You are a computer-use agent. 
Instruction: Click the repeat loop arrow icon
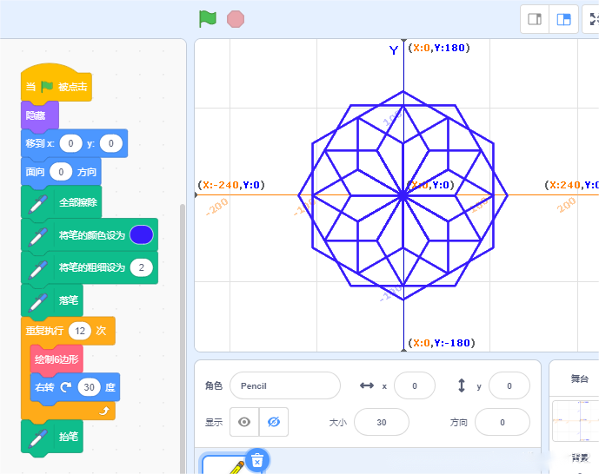pyautogui.click(x=104, y=411)
